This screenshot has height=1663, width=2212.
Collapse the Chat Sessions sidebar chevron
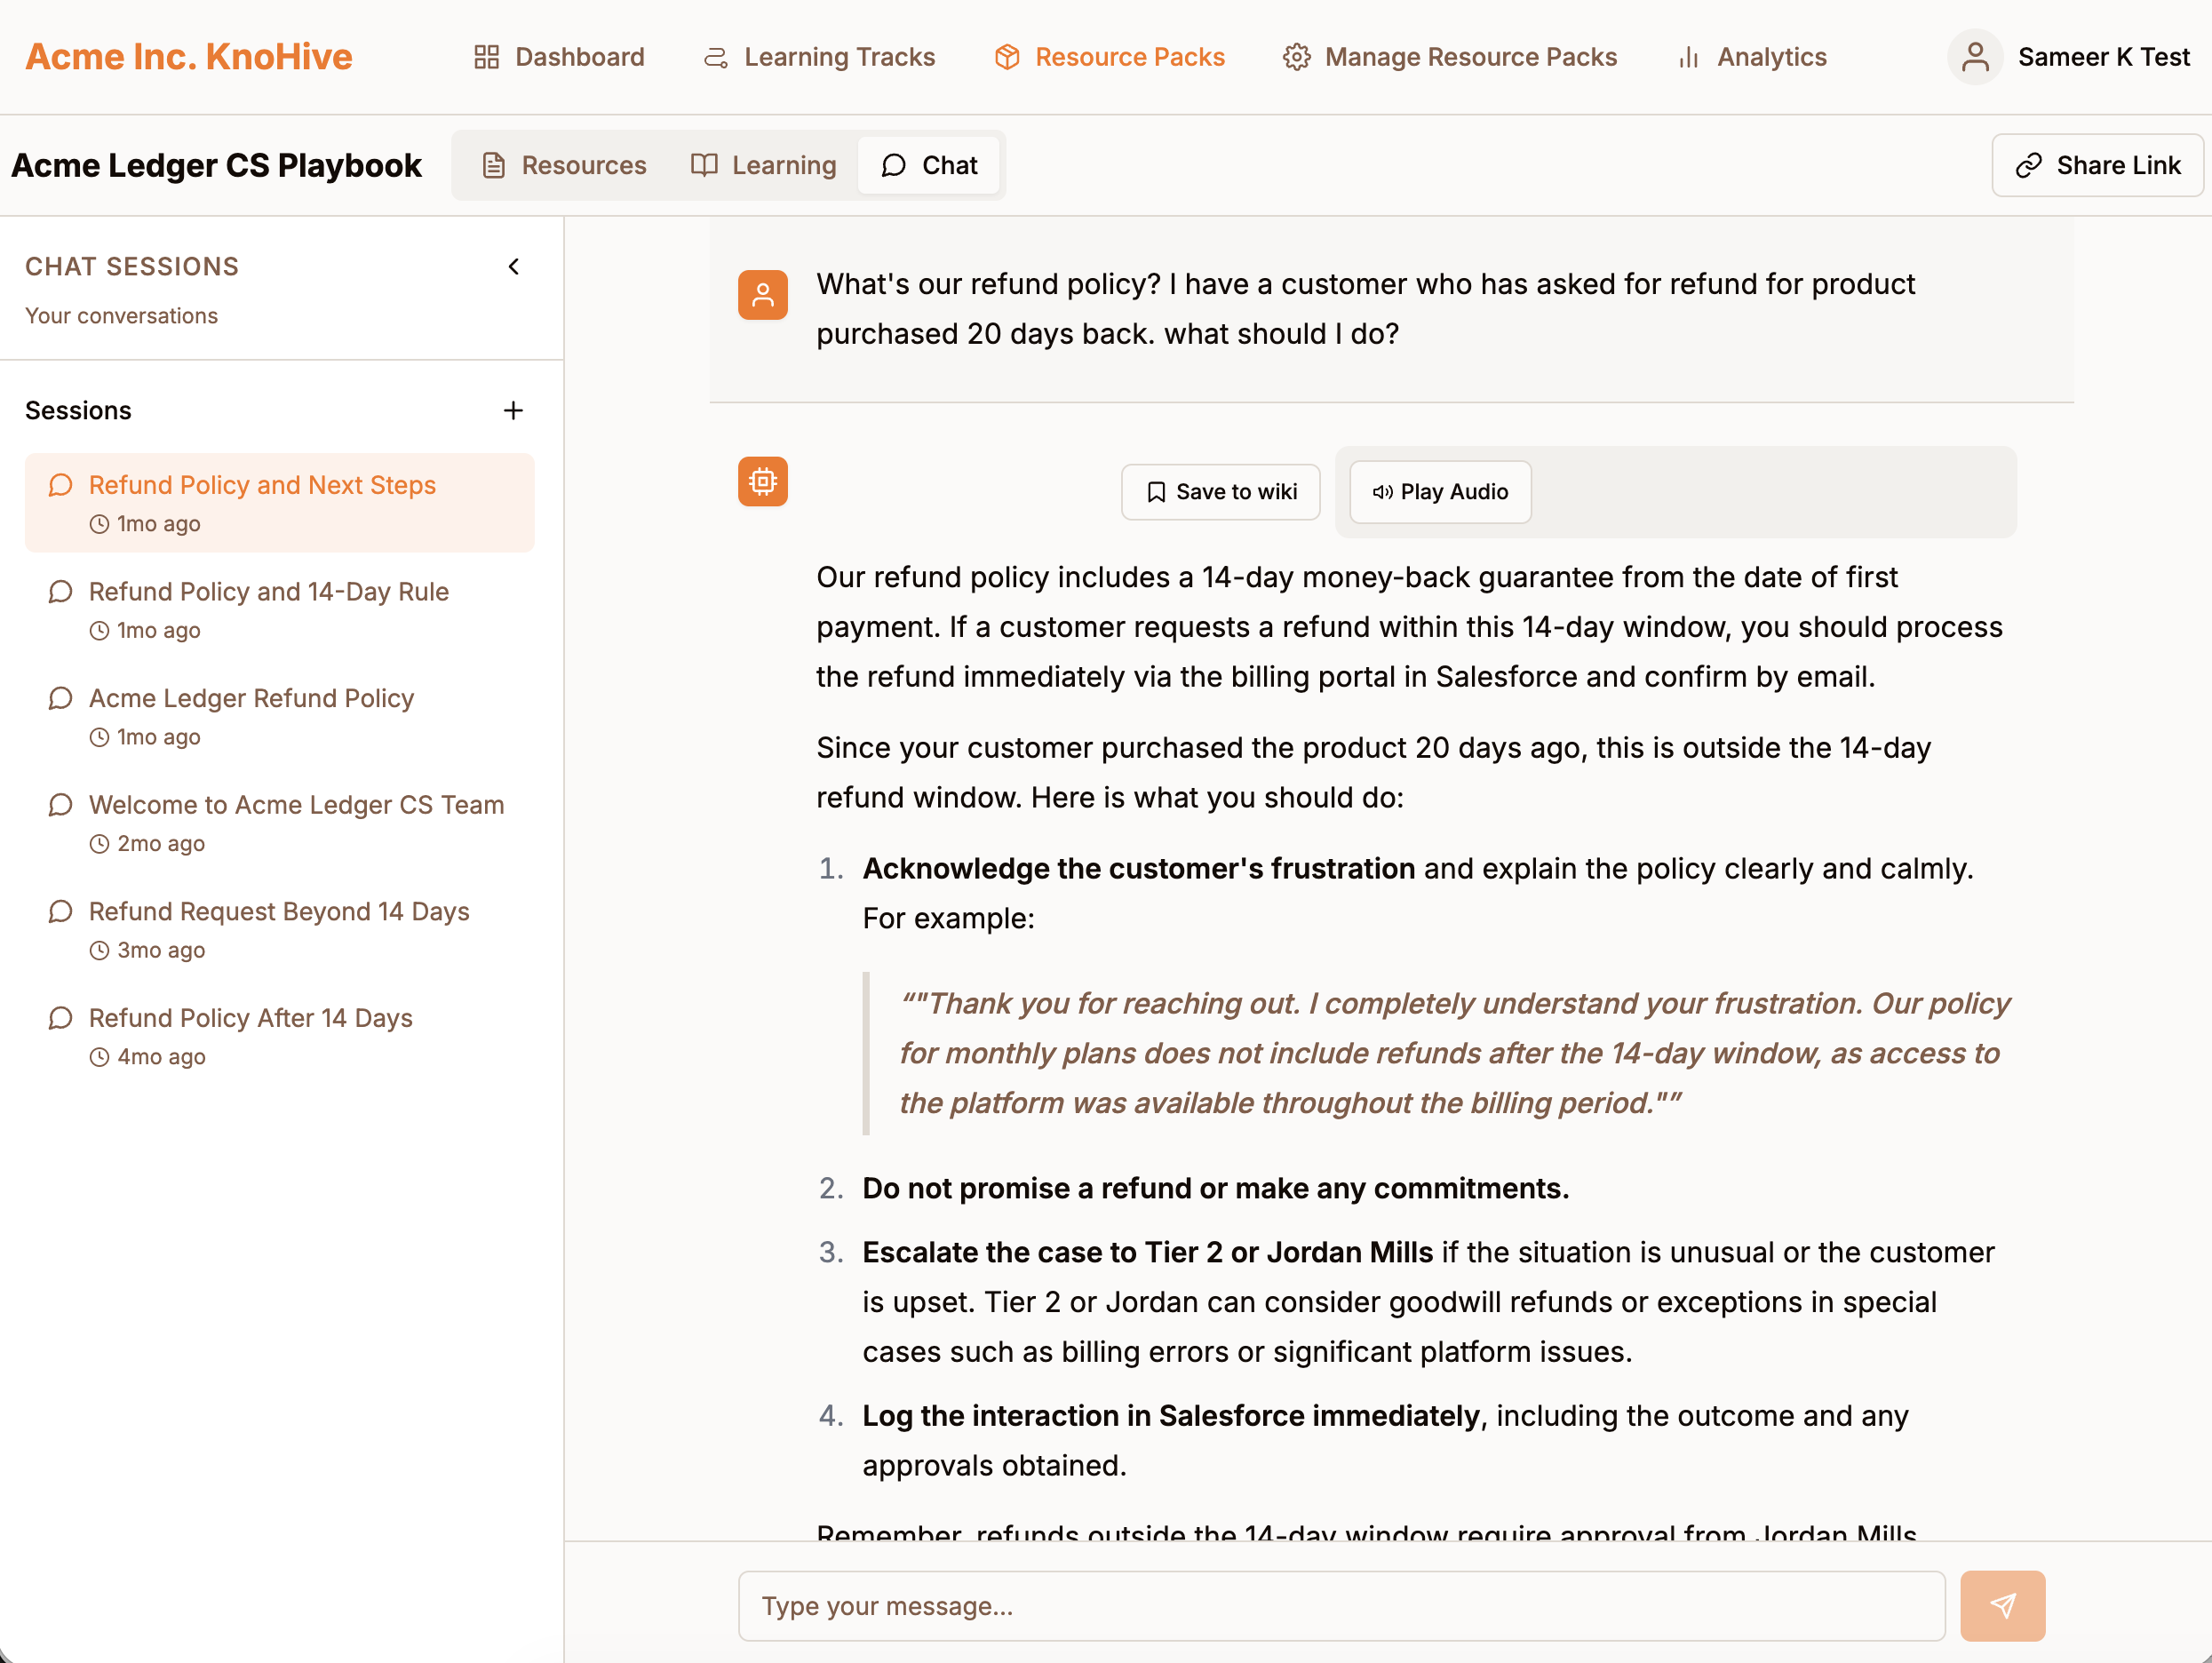coord(514,266)
